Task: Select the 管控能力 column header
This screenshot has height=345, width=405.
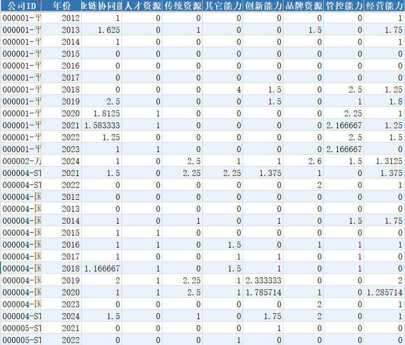Action: [344, 6]
